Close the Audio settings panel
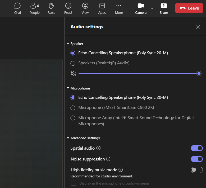Image resolution: width=206 pixels, height=188 pixels. tap(198, 27)
